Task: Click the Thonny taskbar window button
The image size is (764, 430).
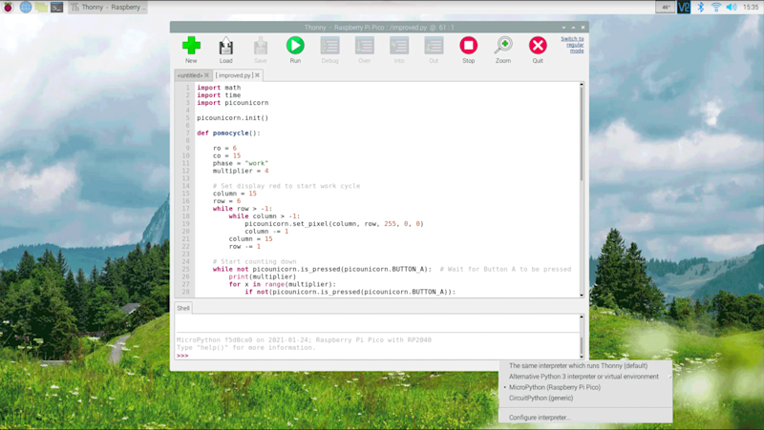Action: tap(108, 8)
